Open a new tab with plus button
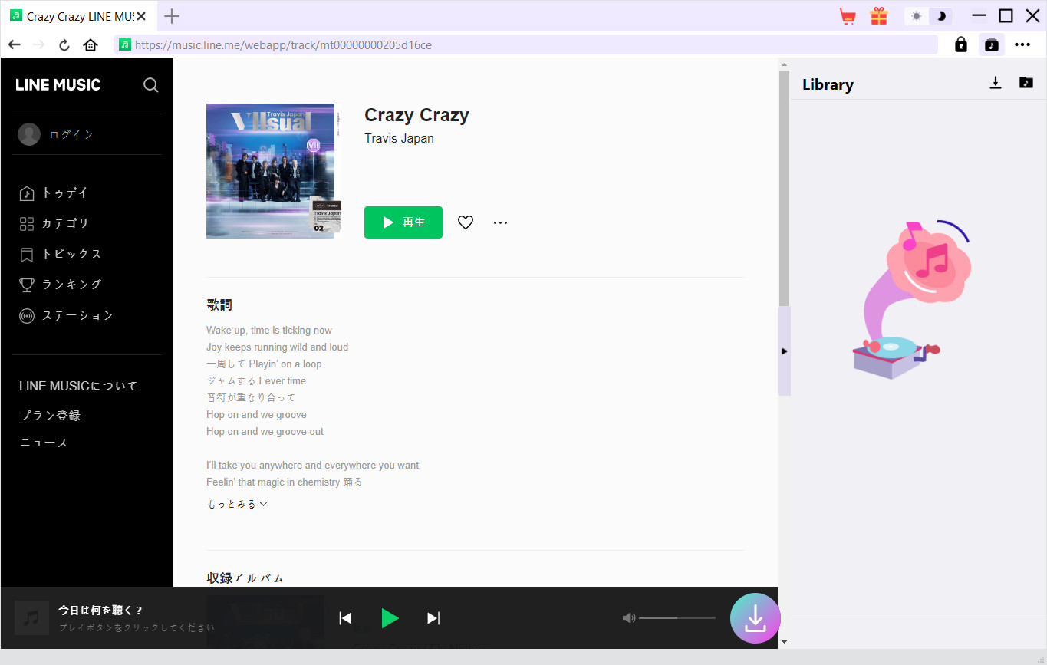 [172, 16]
